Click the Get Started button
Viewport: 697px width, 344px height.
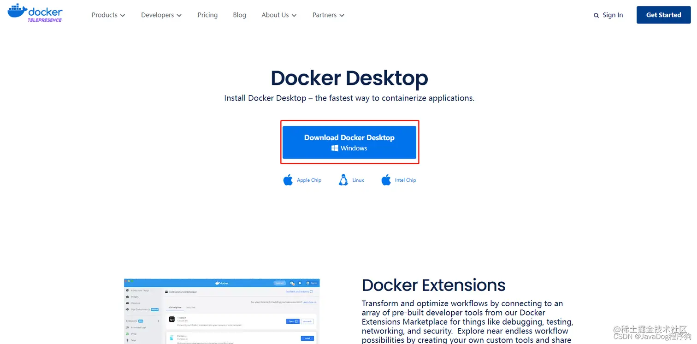click(663, 15)
